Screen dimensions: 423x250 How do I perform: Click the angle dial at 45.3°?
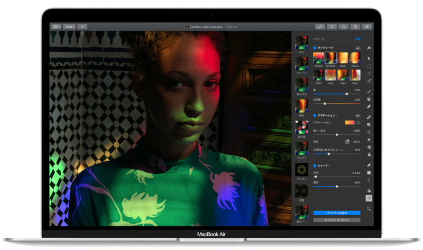point(347,142)
